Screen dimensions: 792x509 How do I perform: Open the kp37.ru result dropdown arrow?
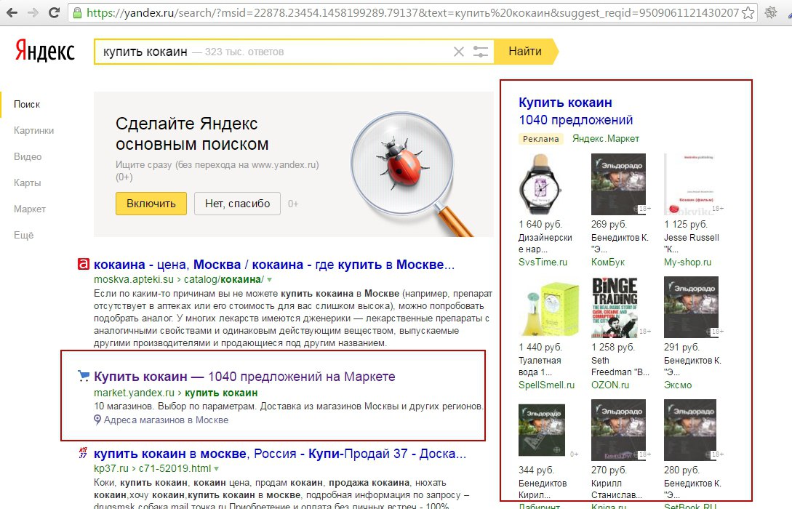[216, 468]
